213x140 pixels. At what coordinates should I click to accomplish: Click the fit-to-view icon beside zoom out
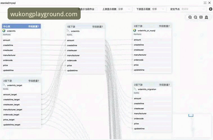pos(201,17)
